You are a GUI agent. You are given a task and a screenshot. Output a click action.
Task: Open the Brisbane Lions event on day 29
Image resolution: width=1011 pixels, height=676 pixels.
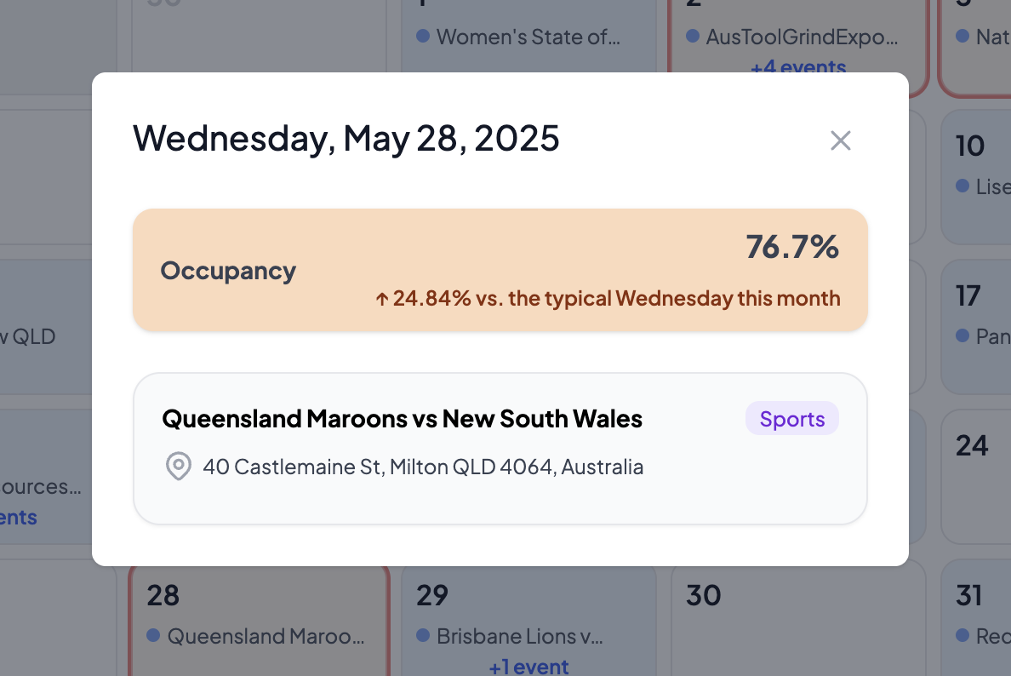click(x=519, y=636)
